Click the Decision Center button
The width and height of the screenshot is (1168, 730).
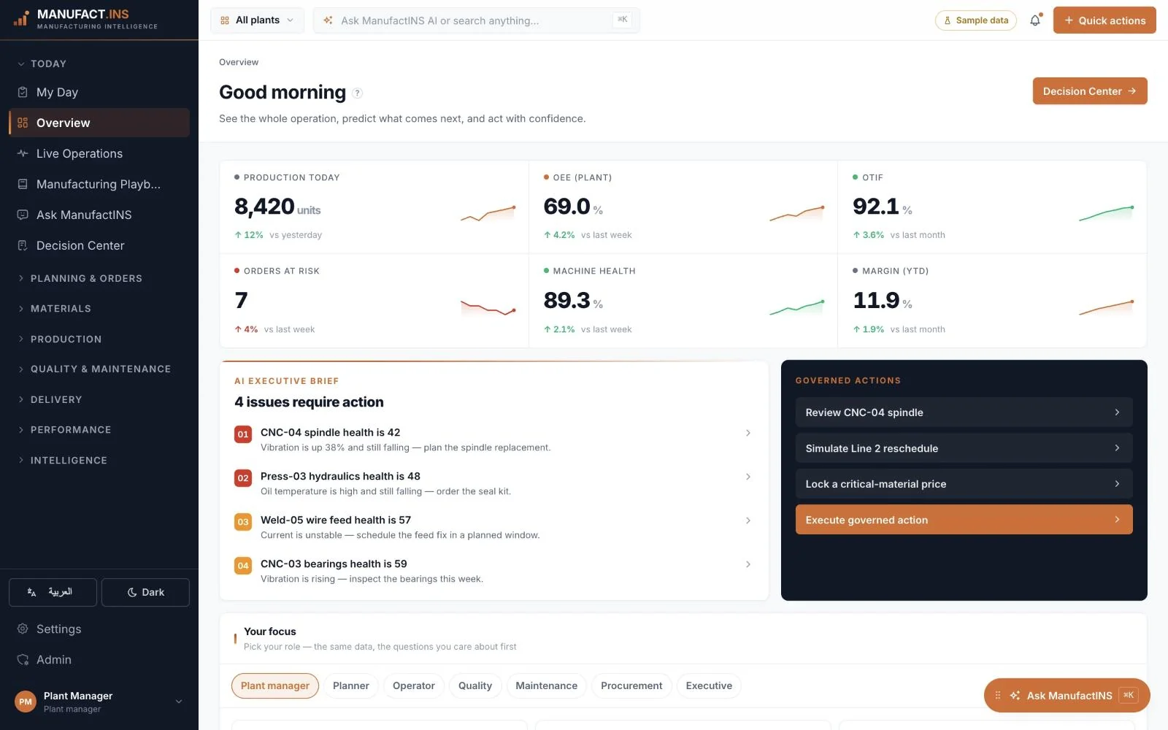point(1090,91)
